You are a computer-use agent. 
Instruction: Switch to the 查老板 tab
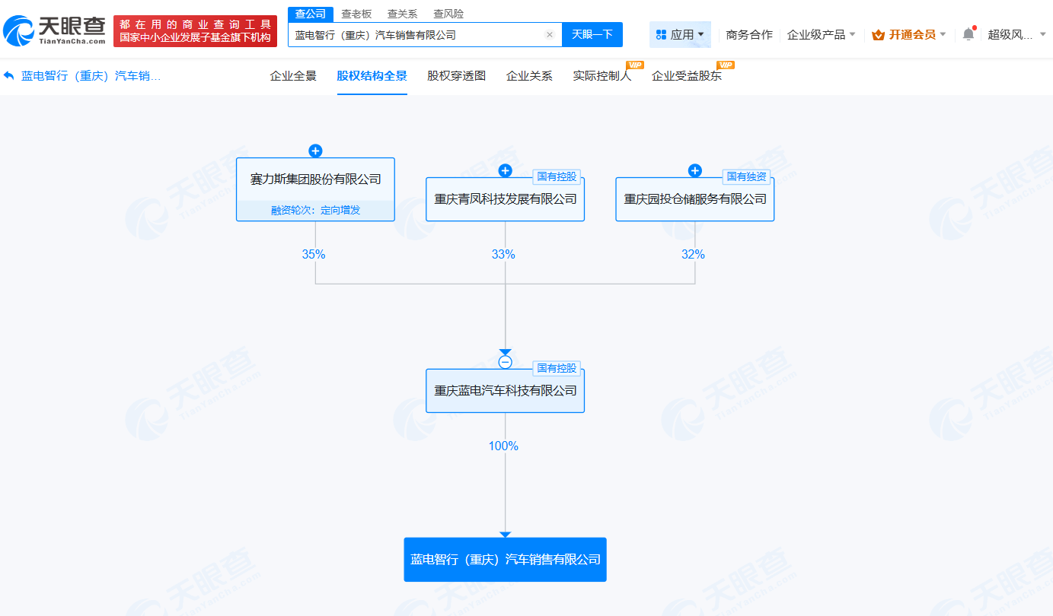coord(354,13)
